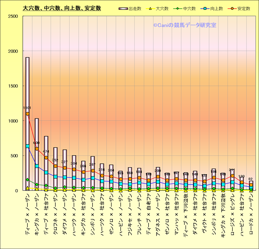The width and height of the screenshot is (259, 249).
Task: Select the orange data point labeled 82
Action: point(251,185)
